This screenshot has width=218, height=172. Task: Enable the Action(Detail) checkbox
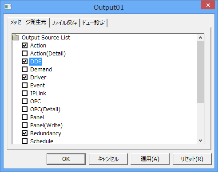coord(24,54)
